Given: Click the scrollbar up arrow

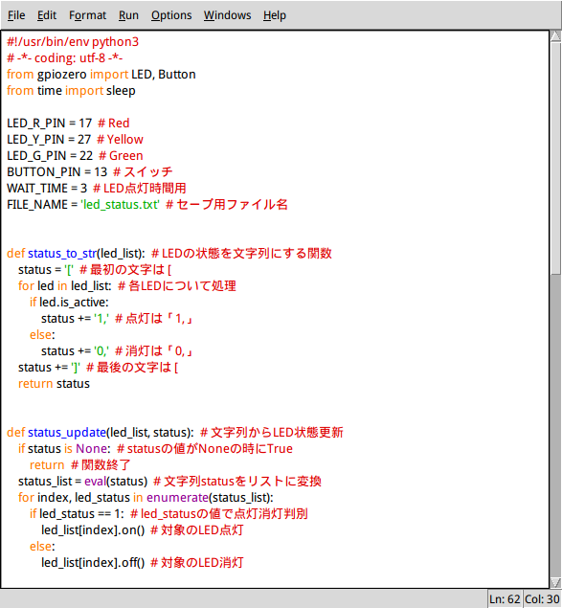Looking at the screenshot, I should click(x=555, y=36).
